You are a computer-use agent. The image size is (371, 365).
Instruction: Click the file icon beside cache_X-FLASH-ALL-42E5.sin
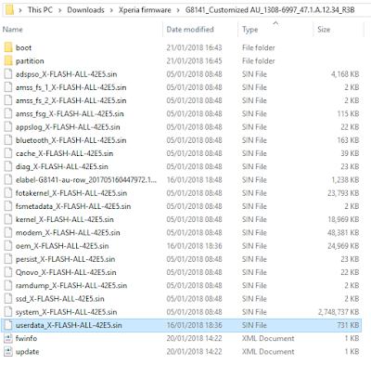pos(8,153)
